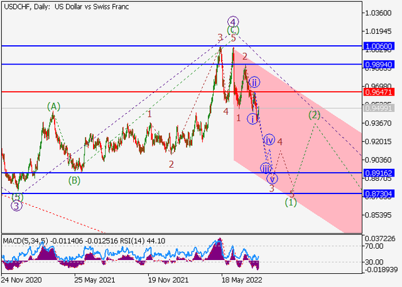
Task: Click the circled v wave label
Action: point(272,178)
